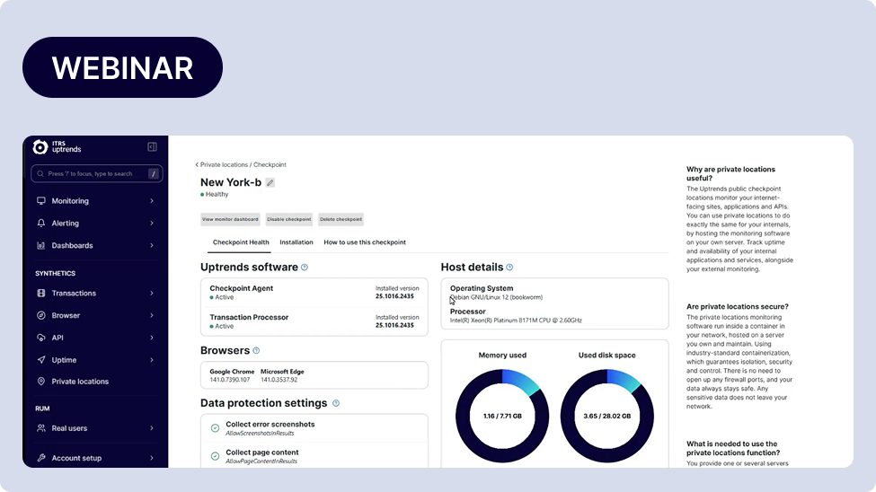
Task: Click the ITRS Uptrends logo
Action: click(57, 147)
